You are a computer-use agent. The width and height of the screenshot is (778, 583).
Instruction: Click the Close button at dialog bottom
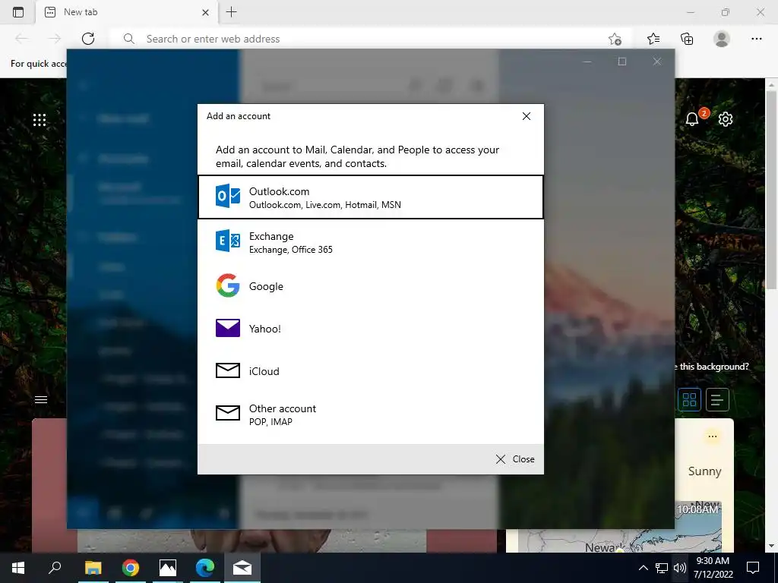click(x=515, y=459)
